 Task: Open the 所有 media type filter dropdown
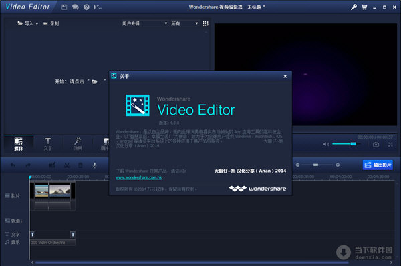tap(184, 23)
